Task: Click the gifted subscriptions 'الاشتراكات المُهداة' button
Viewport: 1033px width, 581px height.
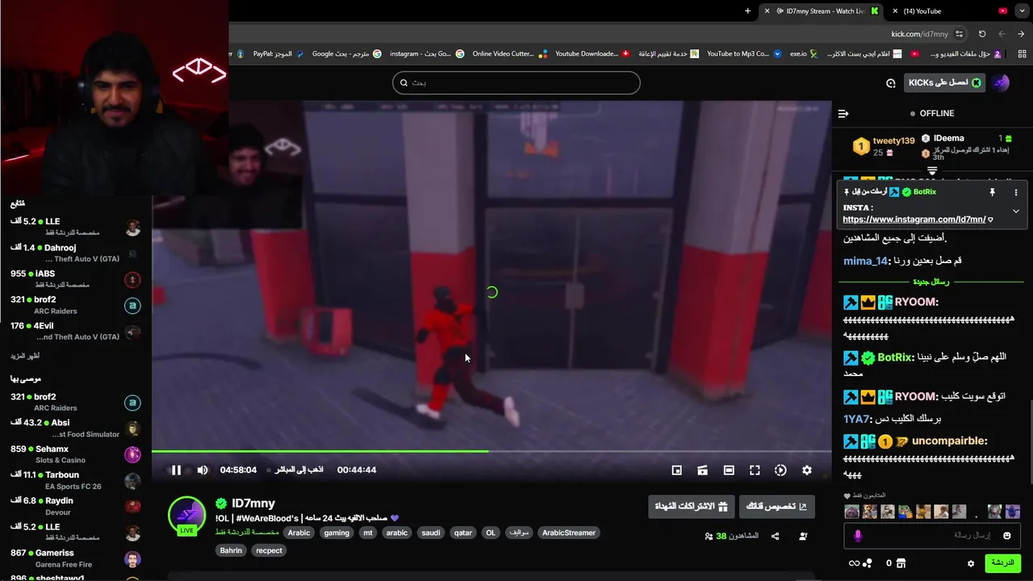Action: [x=691, y=506]
